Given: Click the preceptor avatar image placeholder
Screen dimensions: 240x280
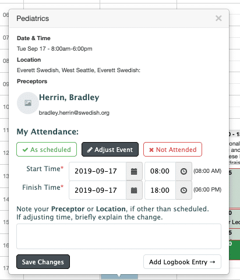Looking at the screenshot, I should tap(28, 103).
